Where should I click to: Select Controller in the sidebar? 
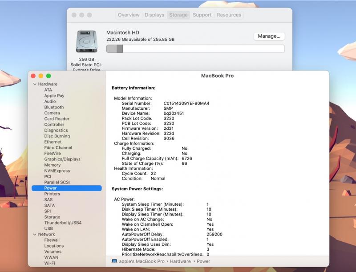(x=54, y=124)
